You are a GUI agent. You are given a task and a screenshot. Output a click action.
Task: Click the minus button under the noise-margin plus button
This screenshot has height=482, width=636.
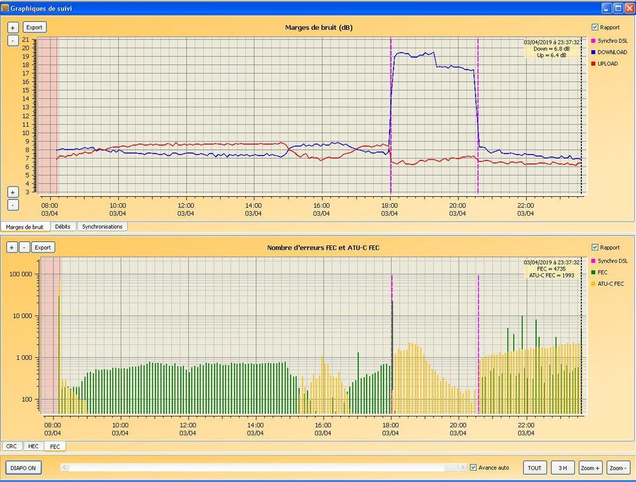[x=13, y=41]
